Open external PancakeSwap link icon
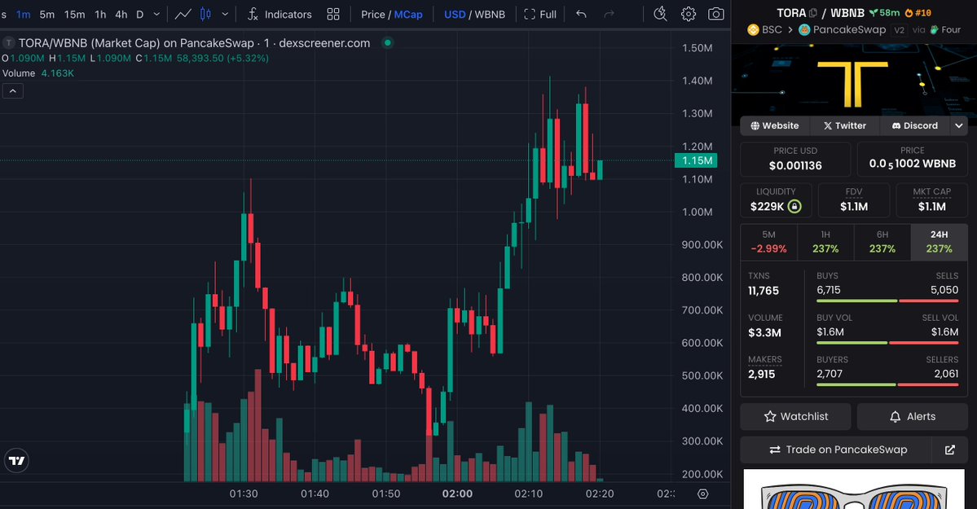 949,450
